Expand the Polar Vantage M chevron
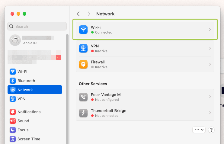 coord(210,97)
